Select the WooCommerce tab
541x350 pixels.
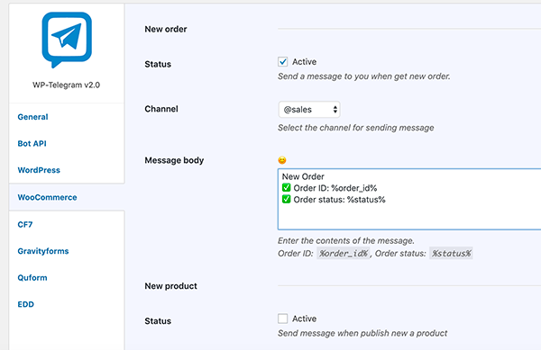pyautogui.click(x=47, y=197)
